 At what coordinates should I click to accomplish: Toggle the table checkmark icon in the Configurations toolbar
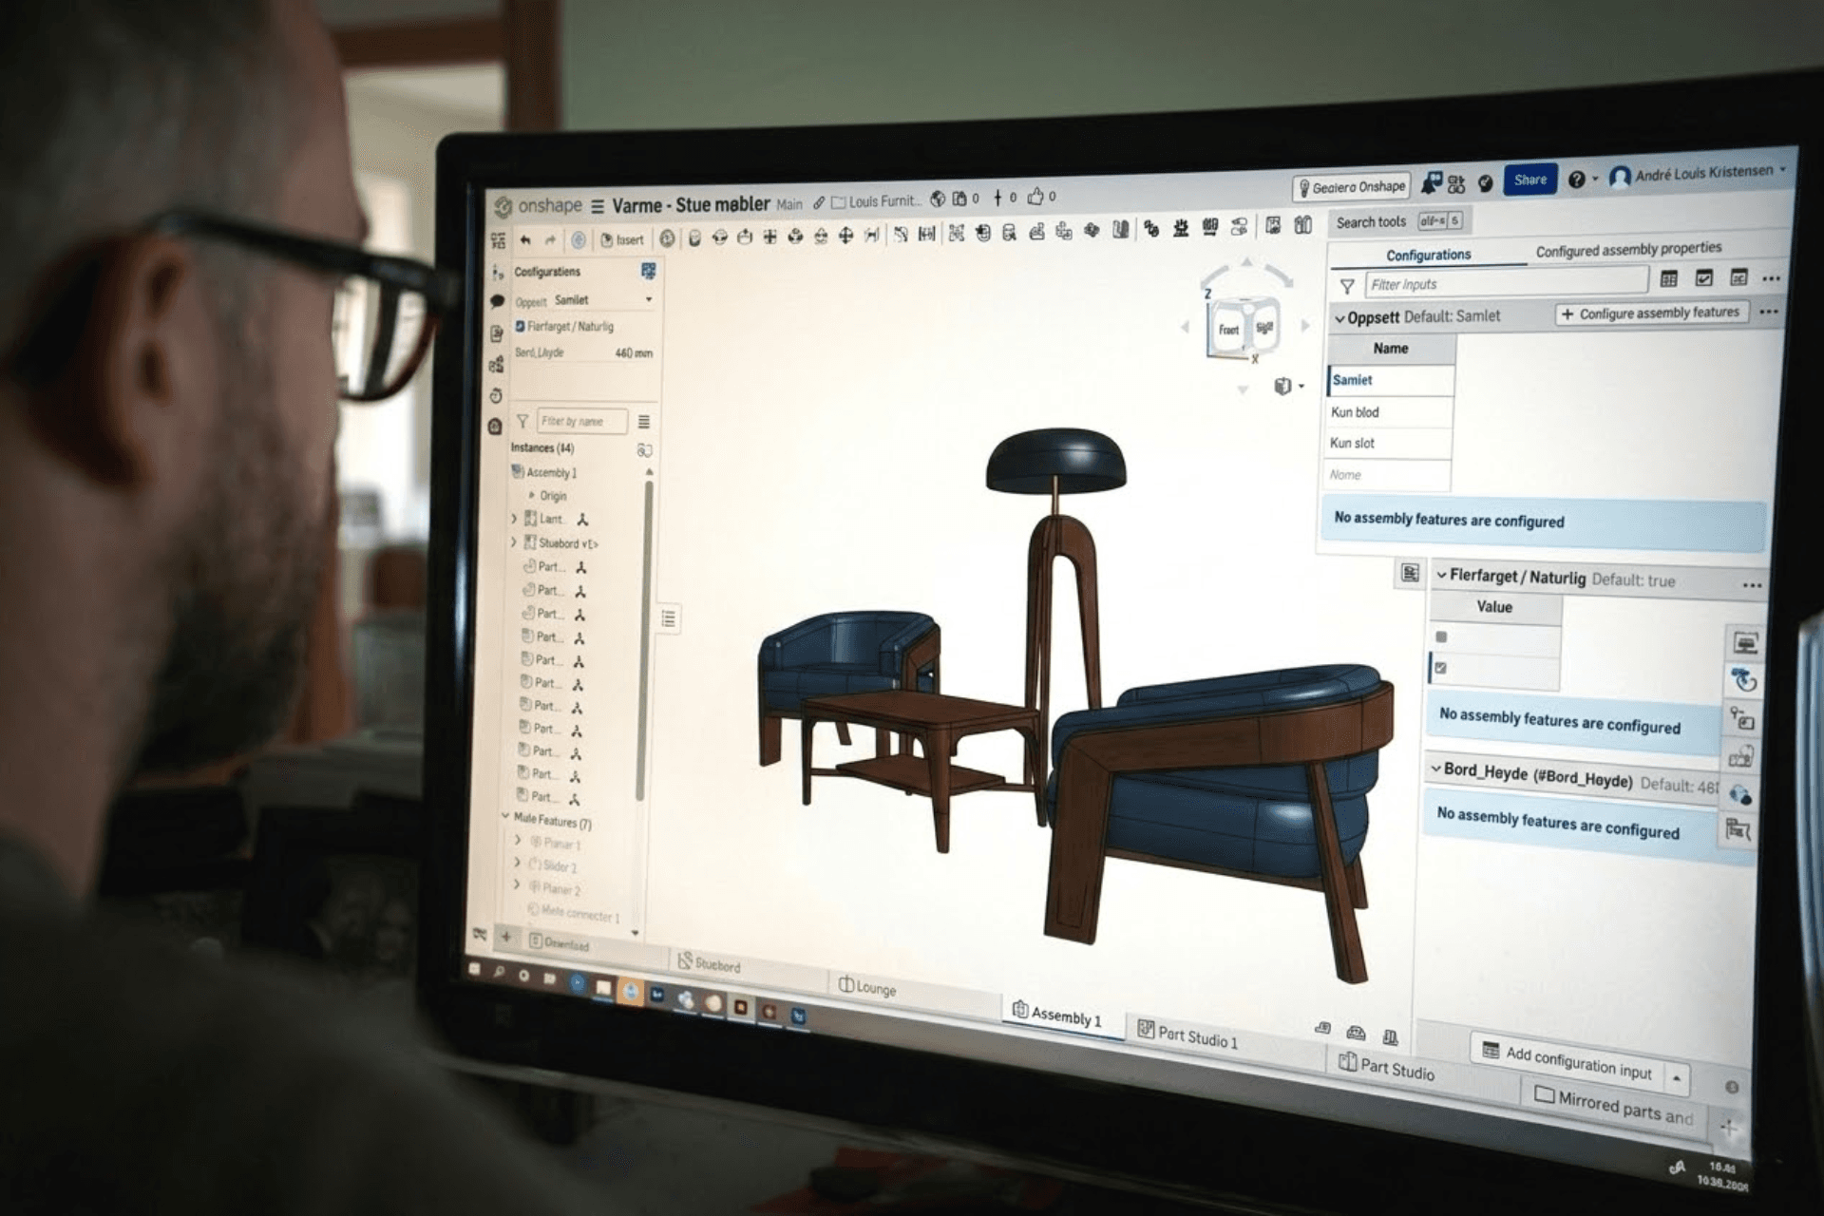(x=1703, y=279)
